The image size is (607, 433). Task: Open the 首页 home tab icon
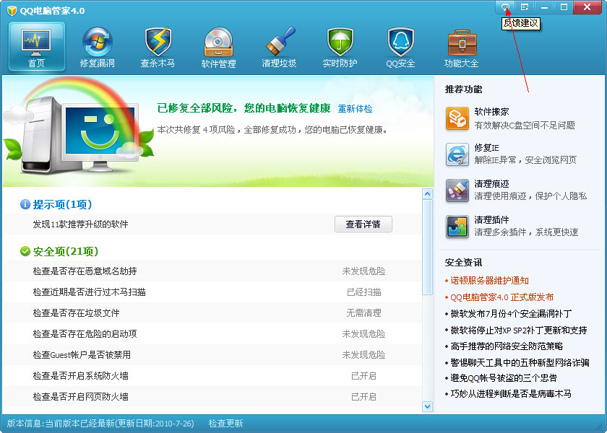(36, 40)
